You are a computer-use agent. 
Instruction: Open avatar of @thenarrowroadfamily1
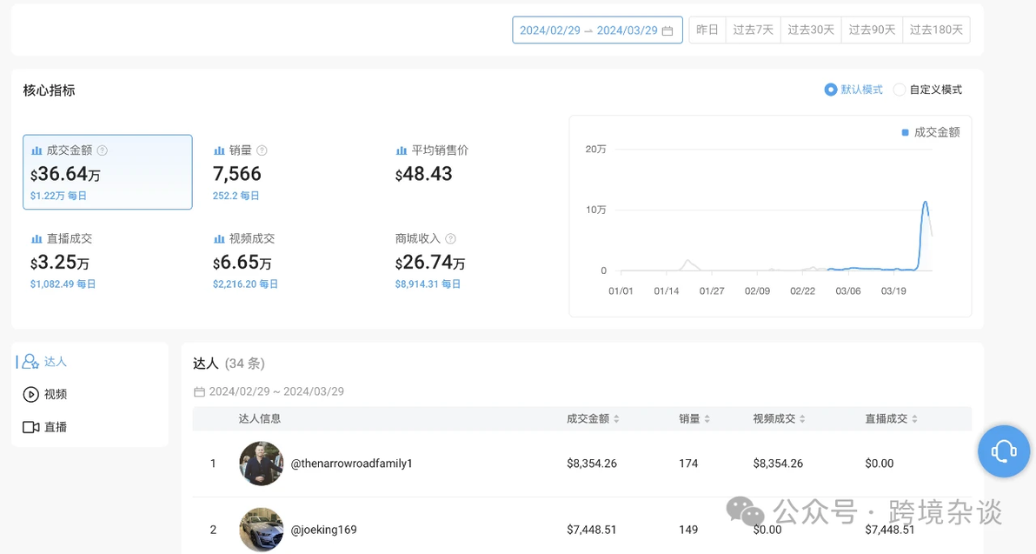click(261, 464)
